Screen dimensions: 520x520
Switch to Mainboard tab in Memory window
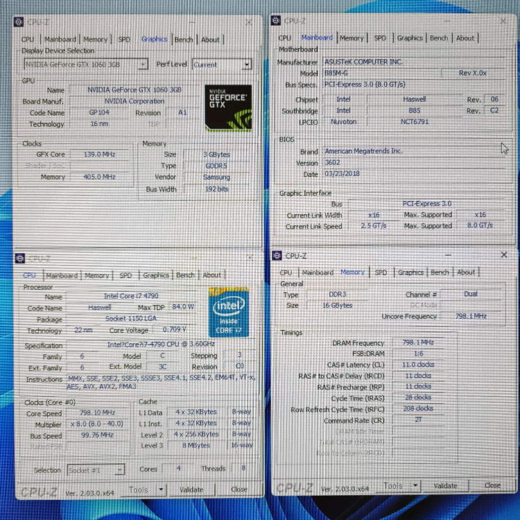pos(318,272)
